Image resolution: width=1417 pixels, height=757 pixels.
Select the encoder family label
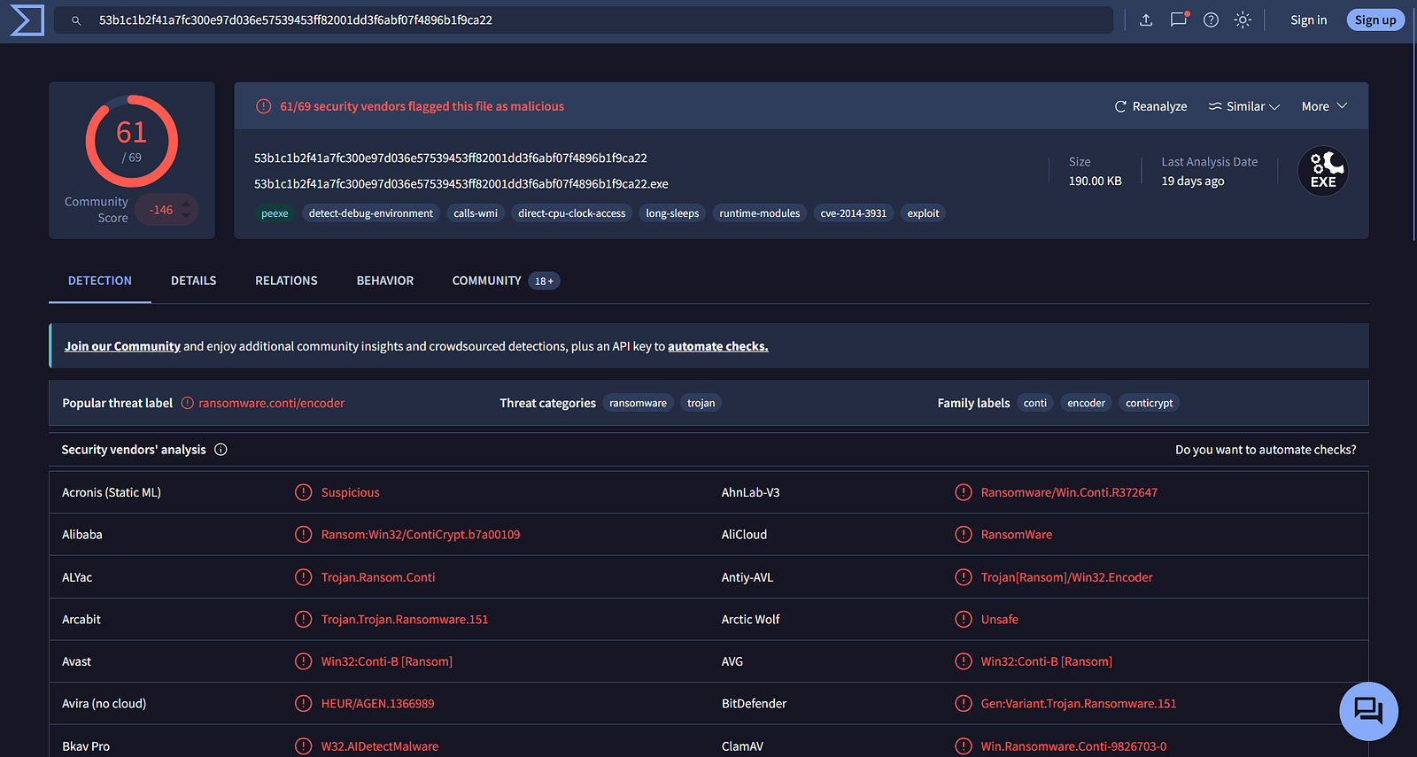point(1087,403)
